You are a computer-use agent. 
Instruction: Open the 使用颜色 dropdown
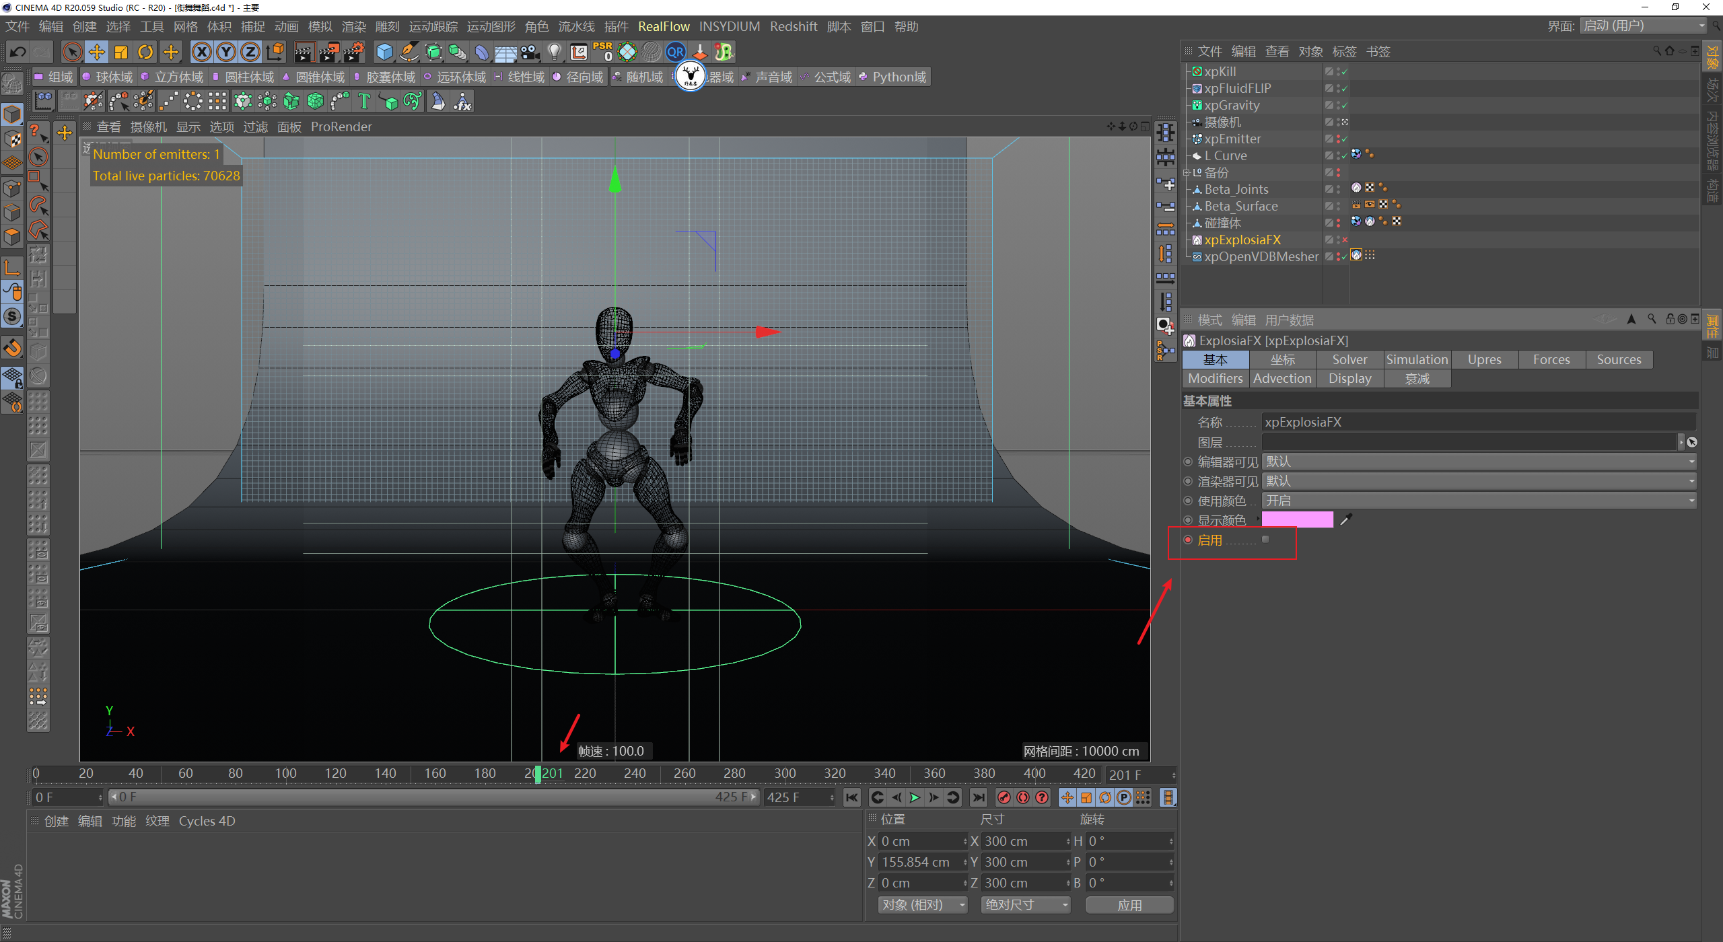[x=1478, y=501]
